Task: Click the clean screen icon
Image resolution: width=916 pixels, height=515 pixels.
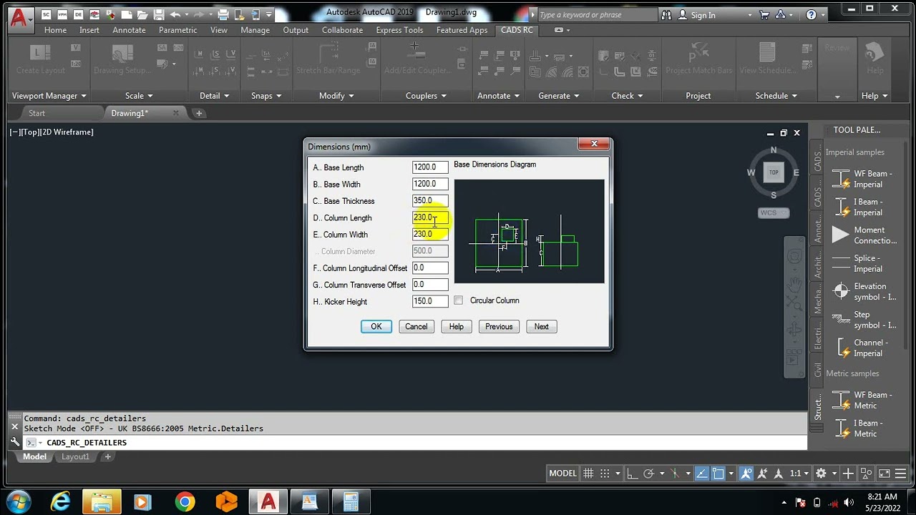Action: click(885, 473)
